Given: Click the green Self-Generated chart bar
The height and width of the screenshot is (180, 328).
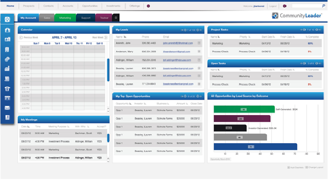Looking at the screenshot, I should point(244,109).
